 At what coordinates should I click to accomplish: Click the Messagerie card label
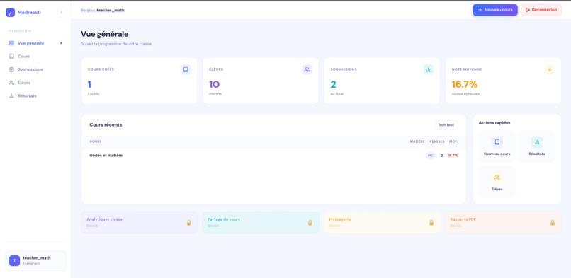[340, 219]
